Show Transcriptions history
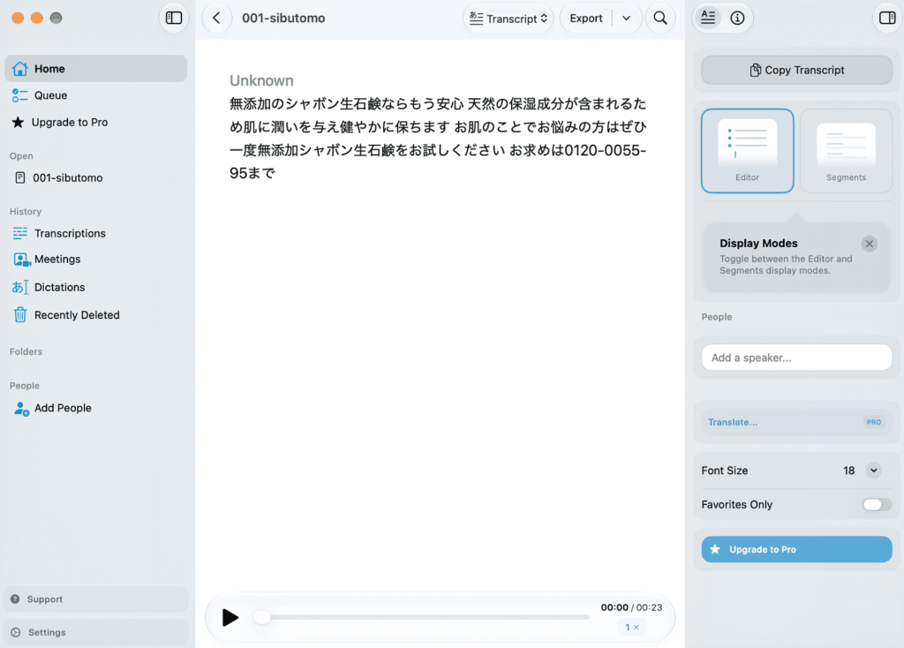904x648 pixels. (x=95, y=233)
